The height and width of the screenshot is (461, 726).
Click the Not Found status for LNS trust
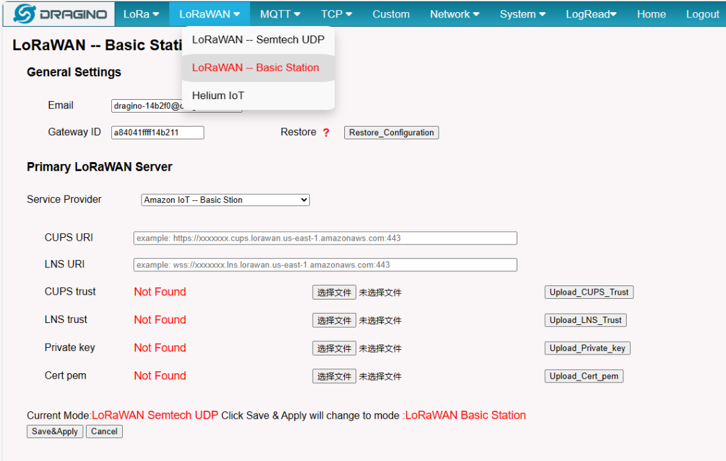pyautogui.click(x=160, y=320)
